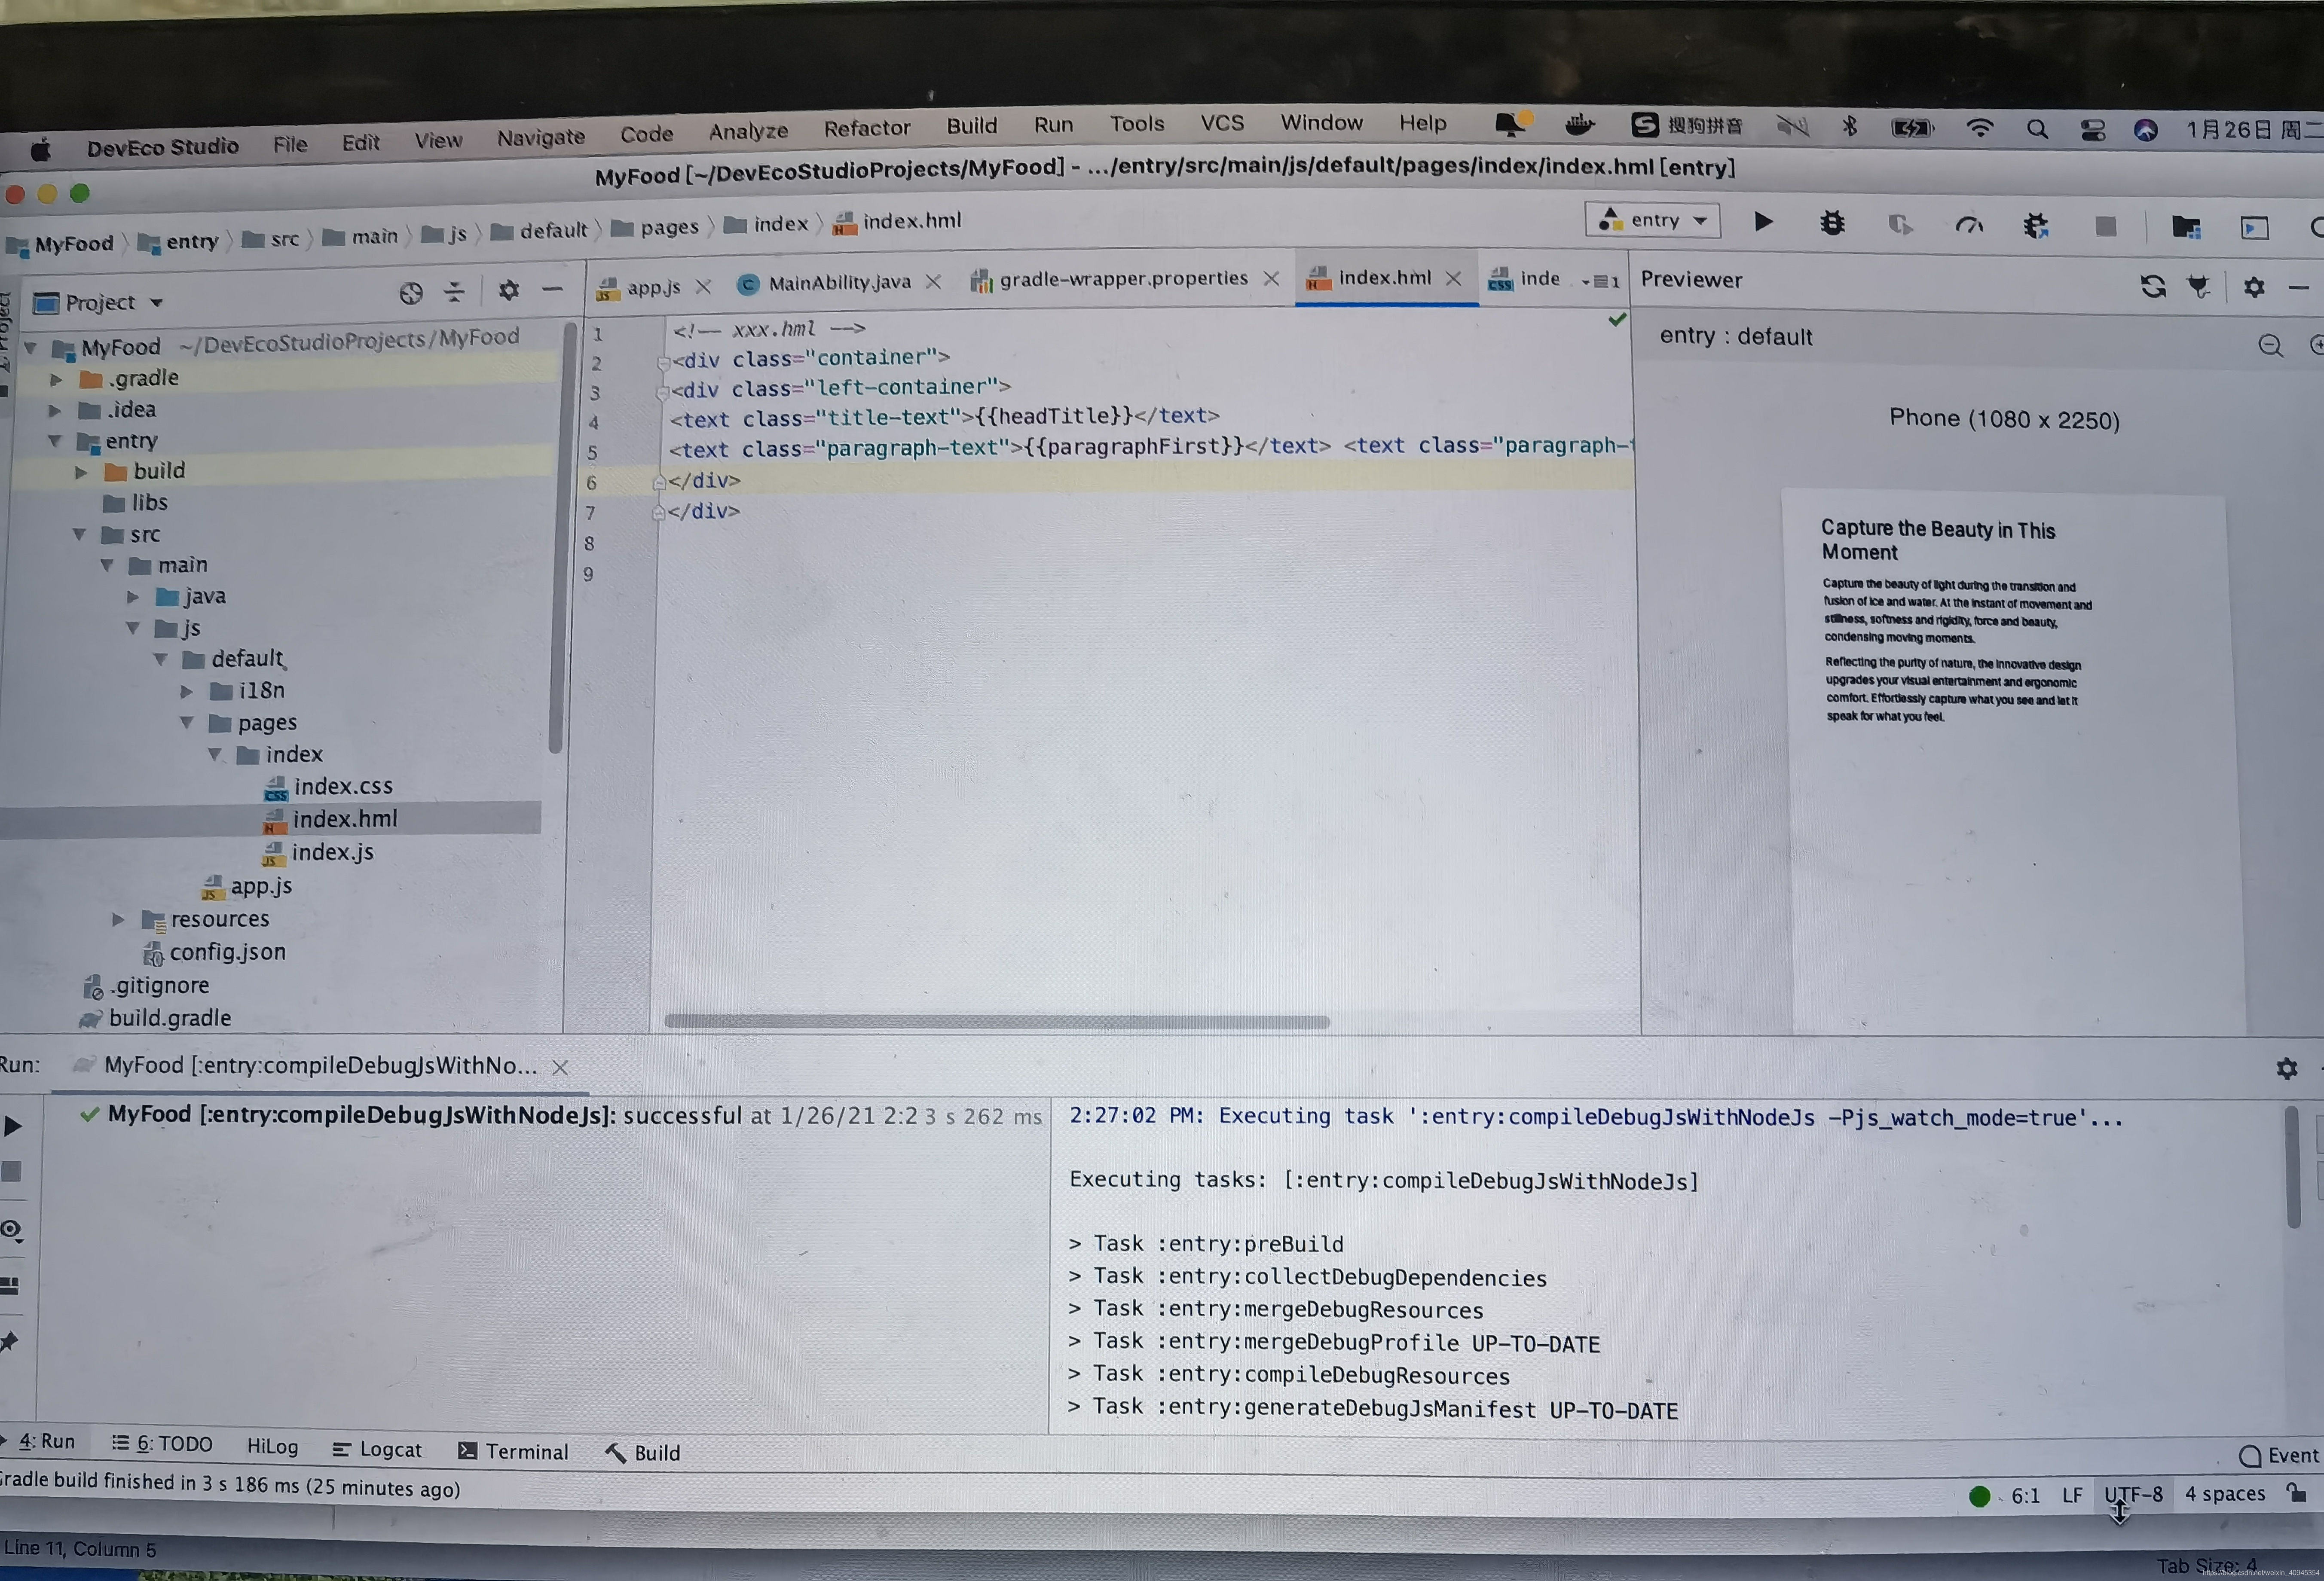Open the 6: TODO tool window
Image resolution: width=2324 pixels, height=1581 pixels.
162,1443
